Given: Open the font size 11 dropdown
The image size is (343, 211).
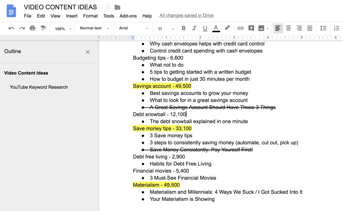Looking at the screenshot, I should (x=166, y=29).
